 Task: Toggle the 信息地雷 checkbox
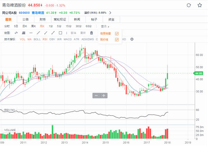pos(116,33)
